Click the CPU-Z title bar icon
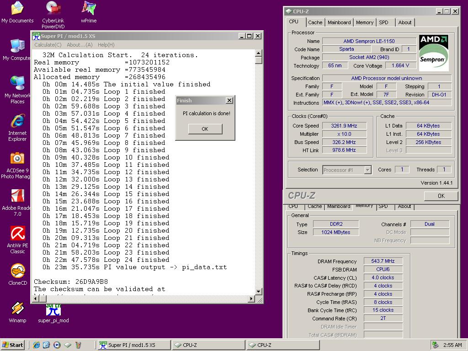 click(x=288, y=11)
